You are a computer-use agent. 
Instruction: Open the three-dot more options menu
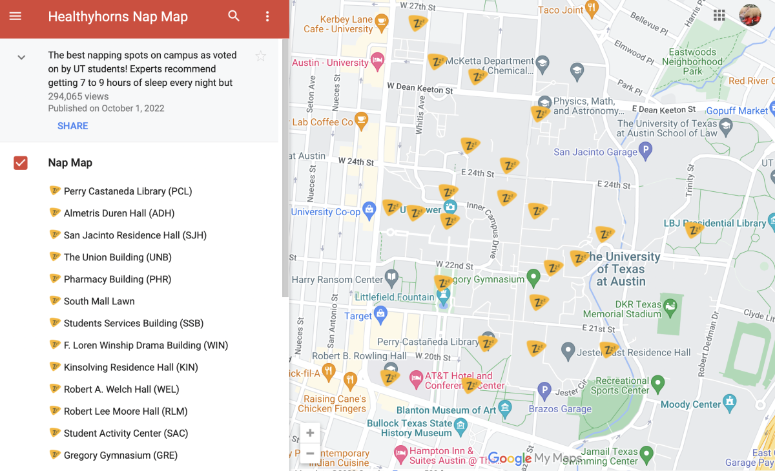267,17
